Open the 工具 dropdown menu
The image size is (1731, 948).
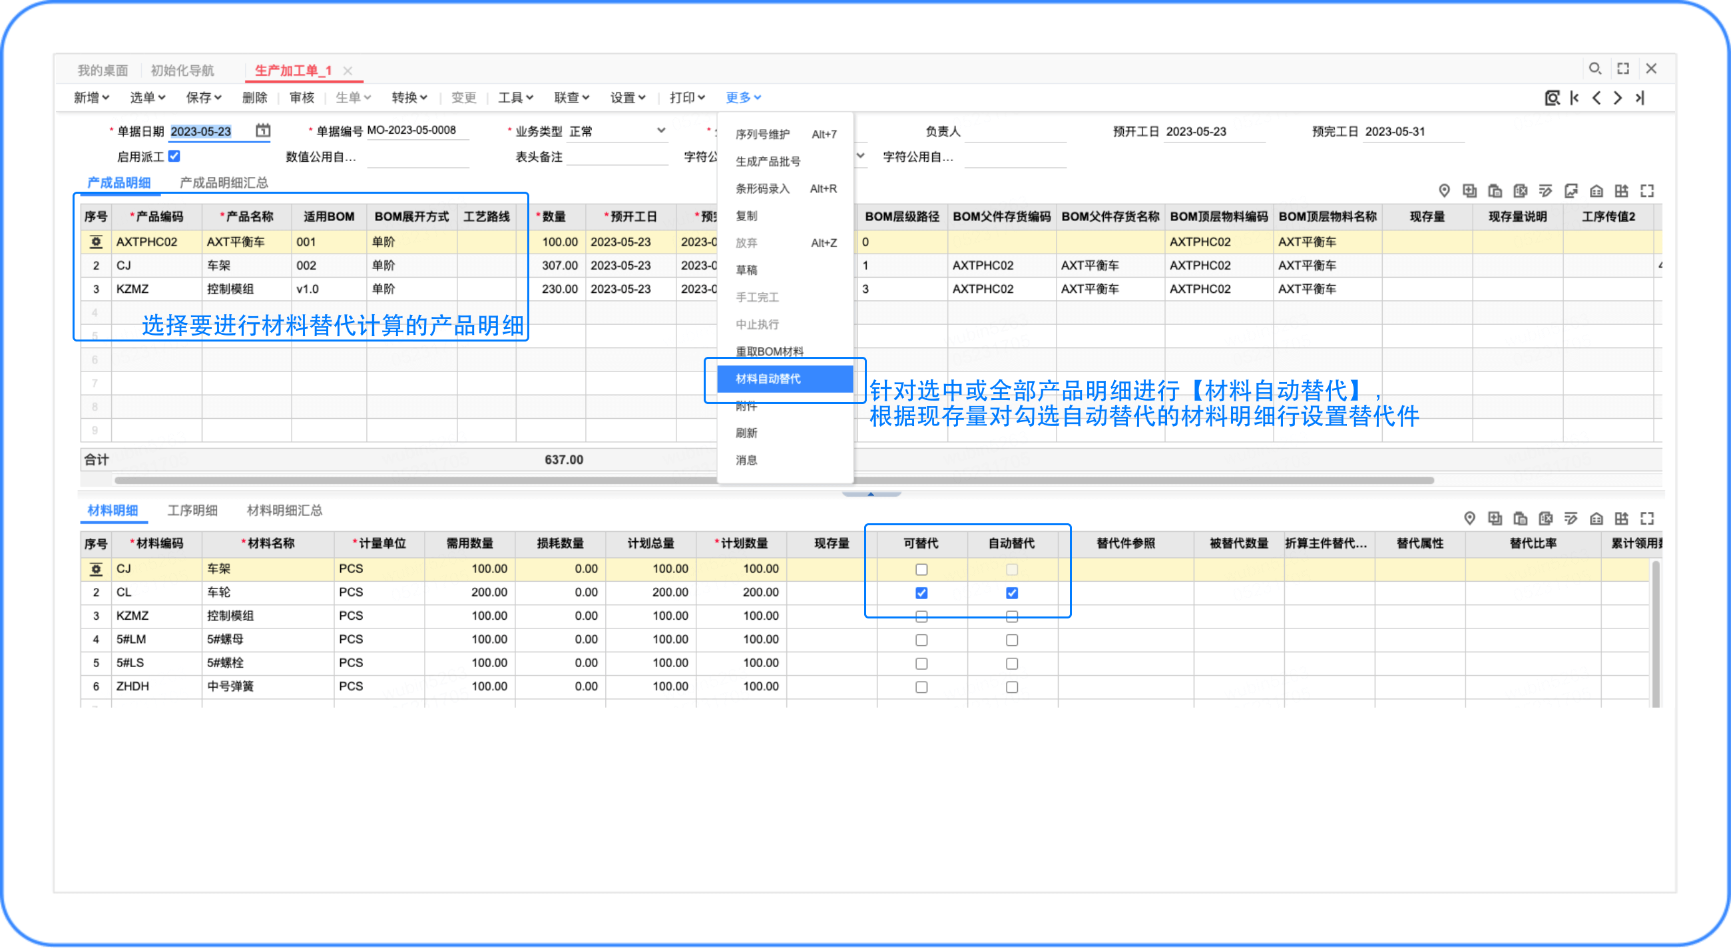click(x=515, y=98)
